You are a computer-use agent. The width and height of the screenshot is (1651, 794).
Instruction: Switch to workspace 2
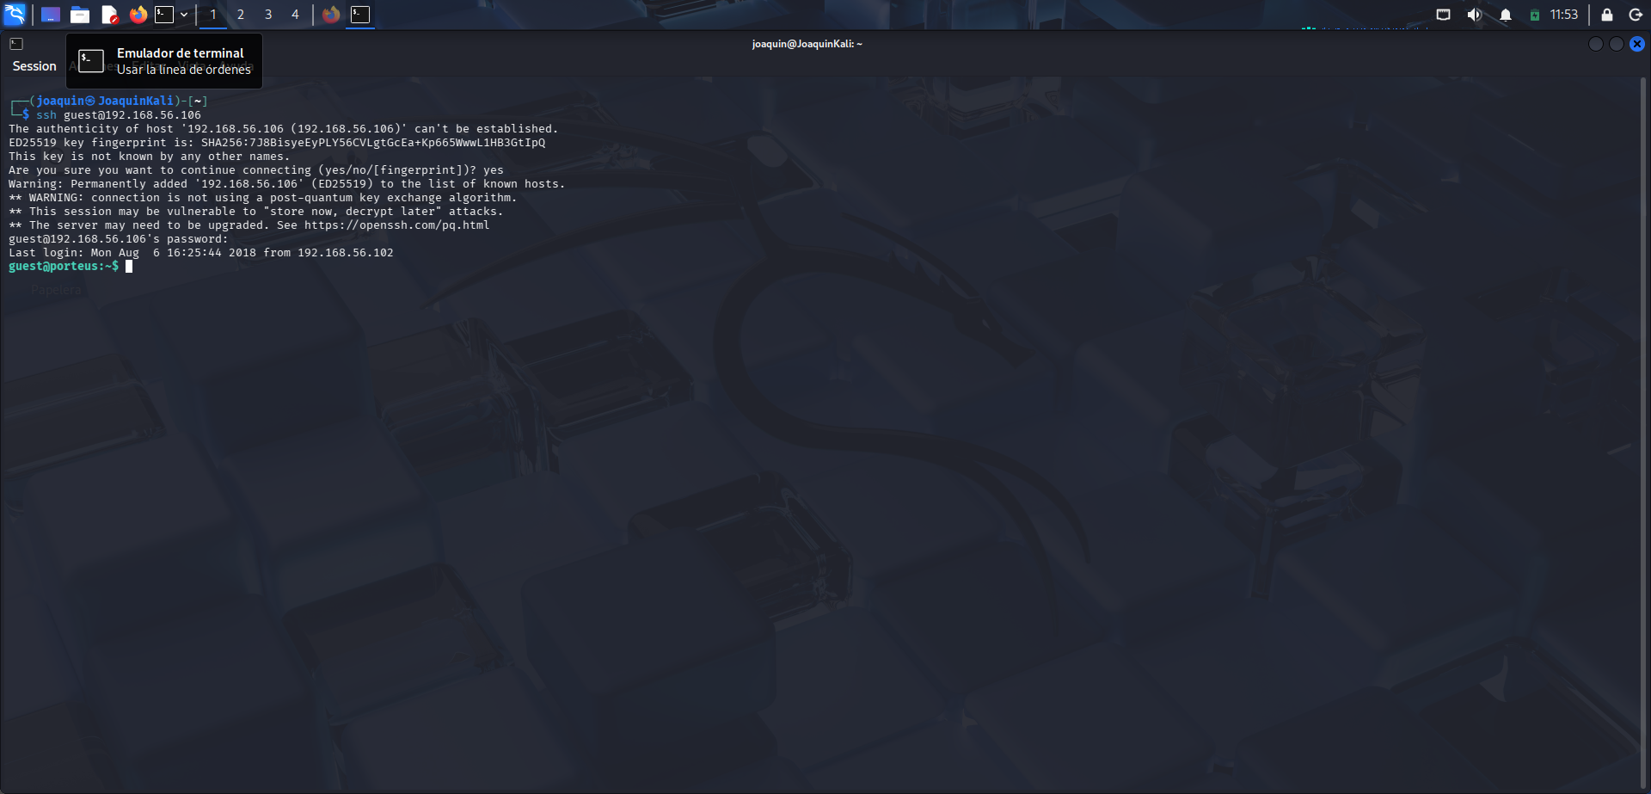241,15
